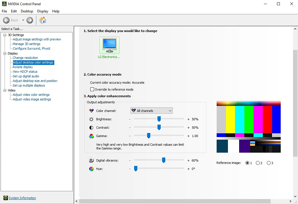Click the Contrast half-circle icon
Screen dimensions: 298x204
pyautogui.click(x=91, y=128)
